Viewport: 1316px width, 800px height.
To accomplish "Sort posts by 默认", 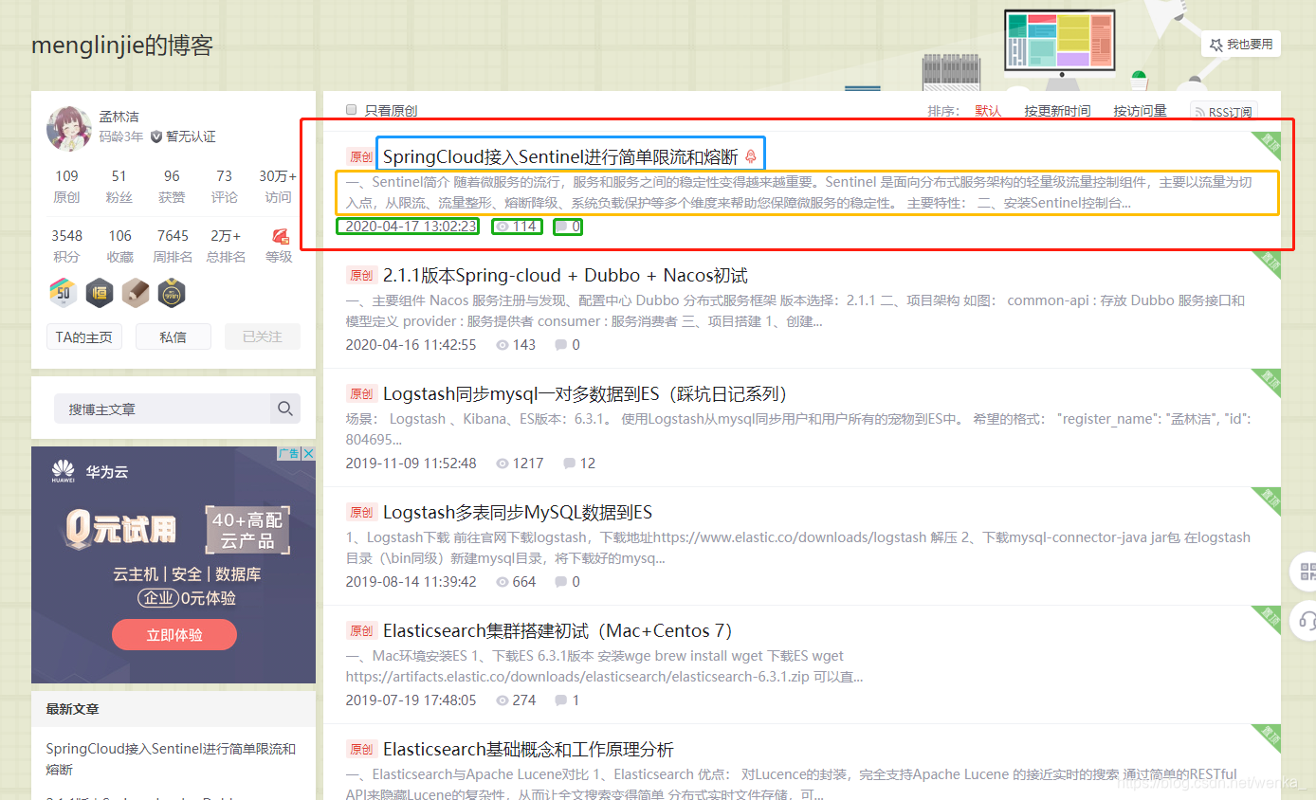I will tap(988, 111).
